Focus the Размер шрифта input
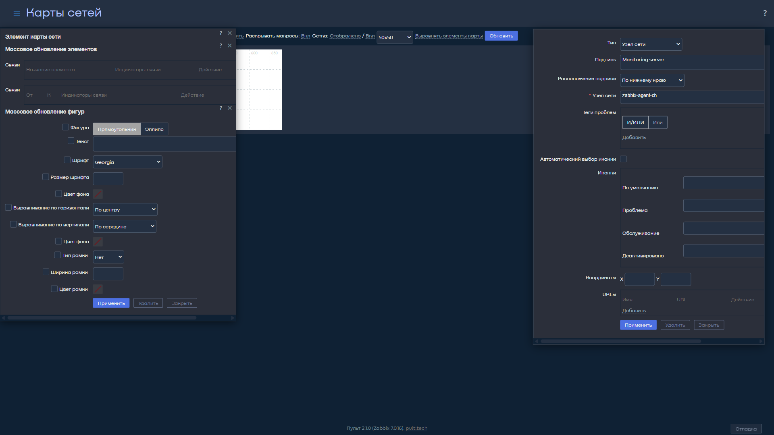The width and height of the screenshot is (774, 435). pos(108,179)
